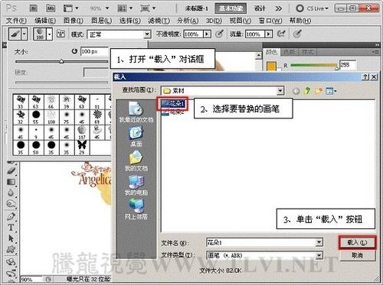Open the opacity (不透明度) slider arrow
The image size is (383, 285).
pos(207,34)
